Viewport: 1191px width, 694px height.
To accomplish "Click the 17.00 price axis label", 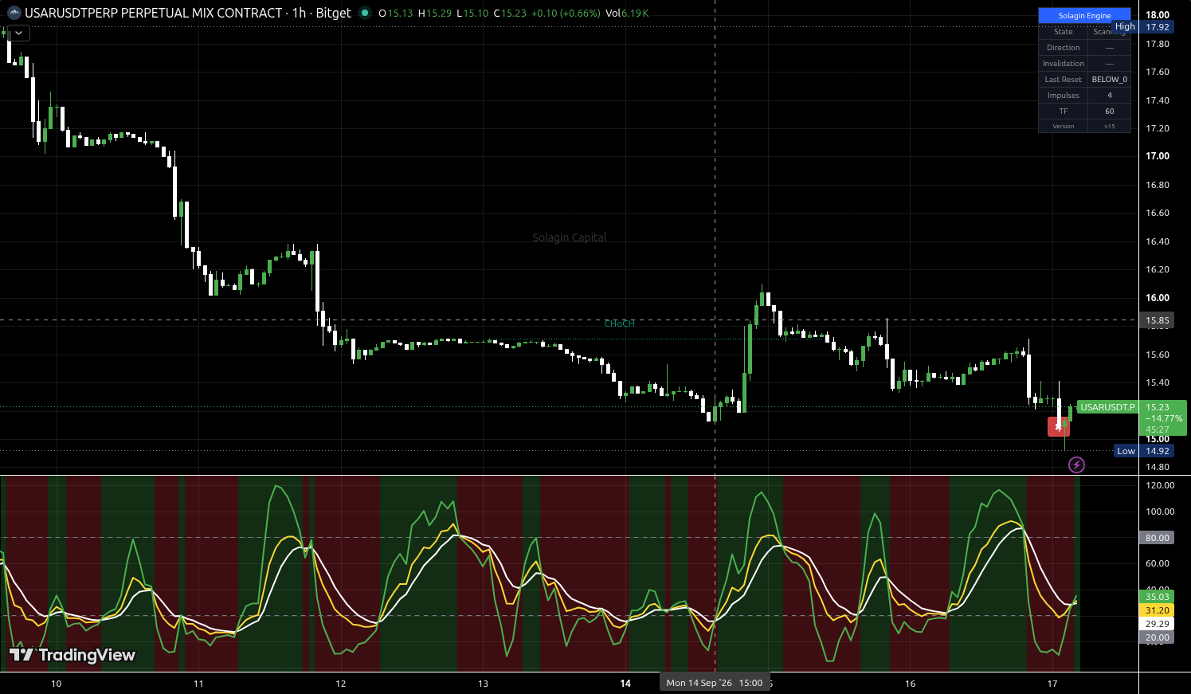I will click(x=1158, y=156).
